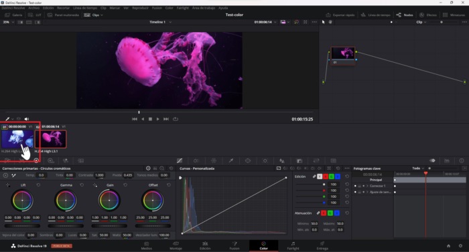The width and height of the screenshot is (469, 252).
Task: Click the Exportar rápido button
Action: [340, 15]
